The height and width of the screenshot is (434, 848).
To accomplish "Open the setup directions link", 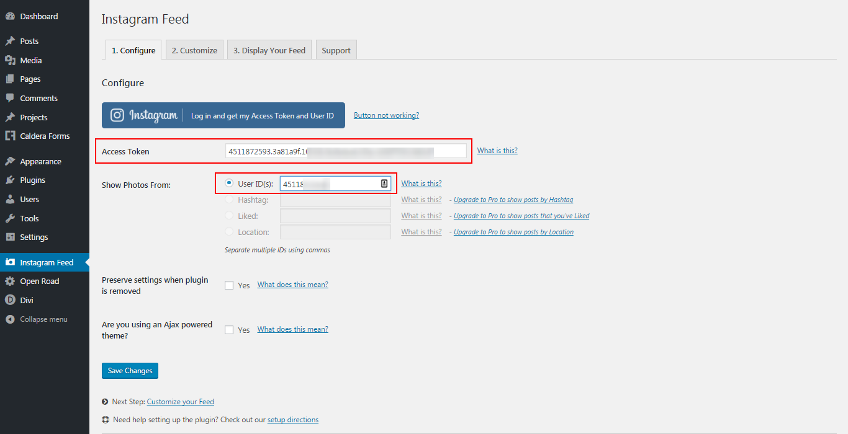I will click(x=293, y=420).
